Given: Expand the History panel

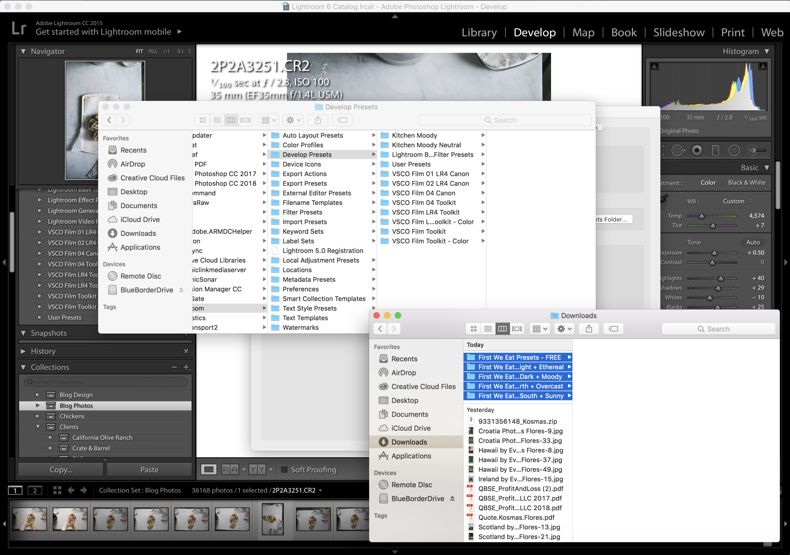Looking at the screenshot, I should click(x=23, y=351).
